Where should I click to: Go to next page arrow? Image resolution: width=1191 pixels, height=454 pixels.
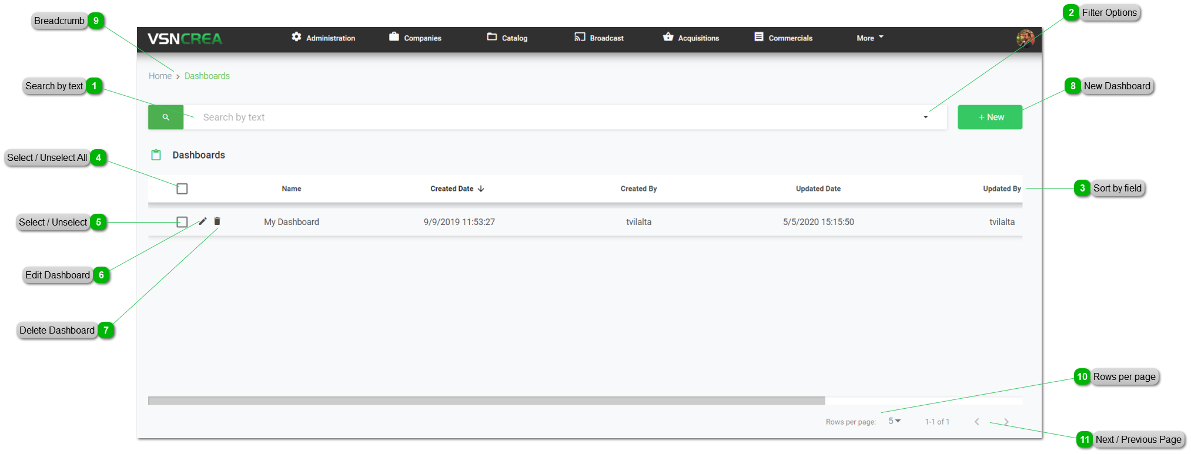(x=1006, y=422)
